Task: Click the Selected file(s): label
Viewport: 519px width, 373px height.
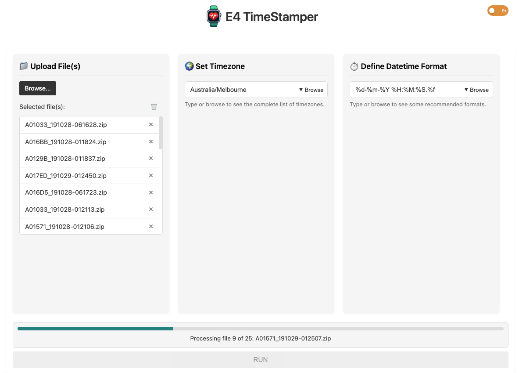Action: tap(42, 107)
